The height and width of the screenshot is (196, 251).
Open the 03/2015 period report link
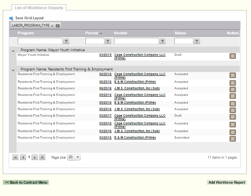[x=105, y=55]
